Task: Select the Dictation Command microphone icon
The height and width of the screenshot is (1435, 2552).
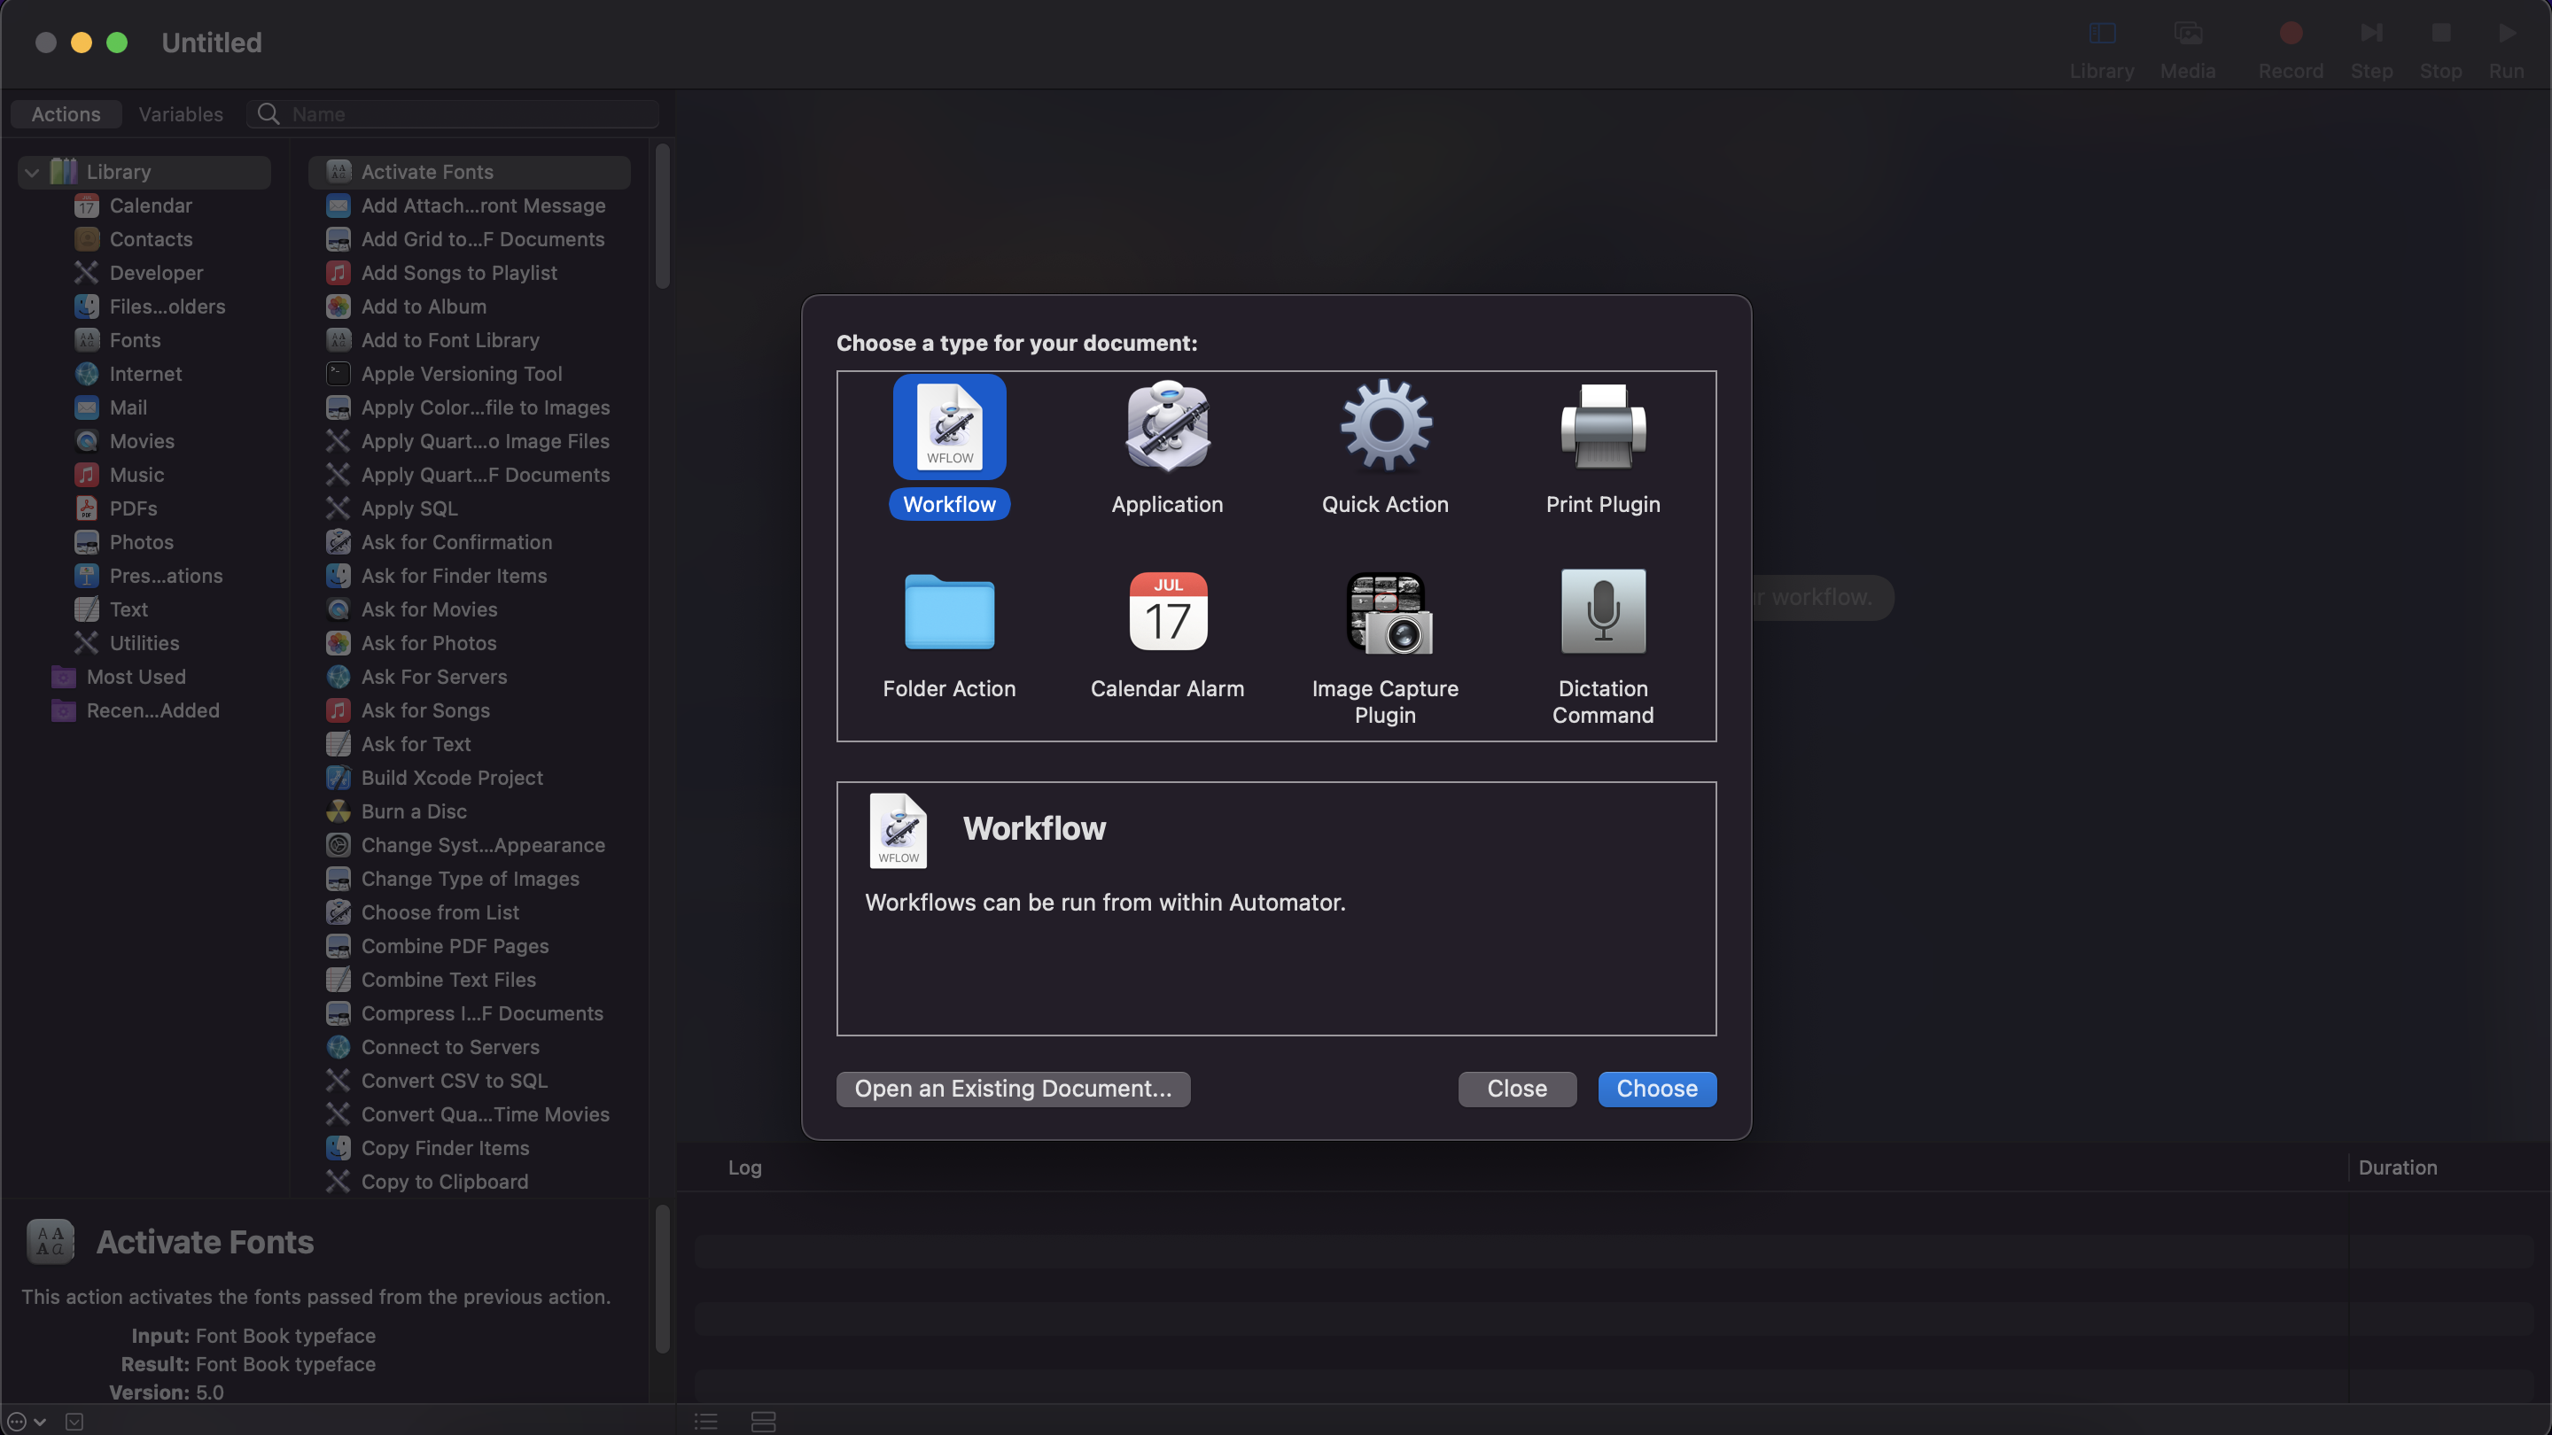Action: click(1603, 611)
